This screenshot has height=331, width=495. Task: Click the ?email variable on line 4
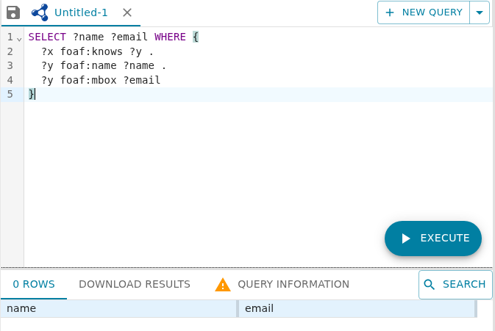click(x=142, y=80)
